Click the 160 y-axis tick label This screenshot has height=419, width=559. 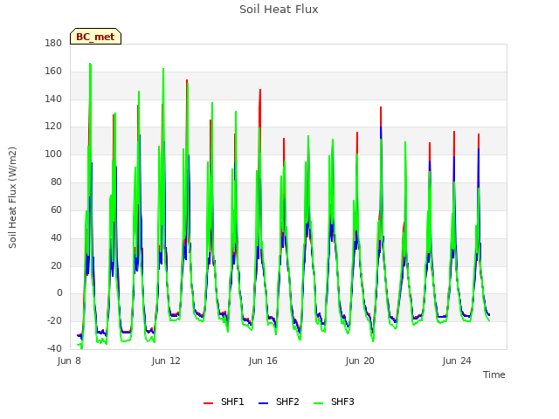click(x=53, y=72)
